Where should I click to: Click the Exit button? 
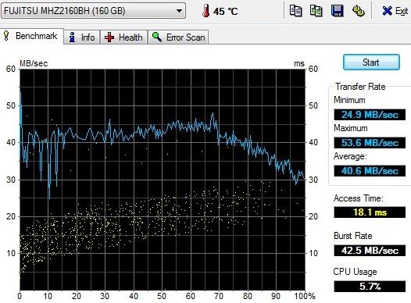(x=395, y=11)
